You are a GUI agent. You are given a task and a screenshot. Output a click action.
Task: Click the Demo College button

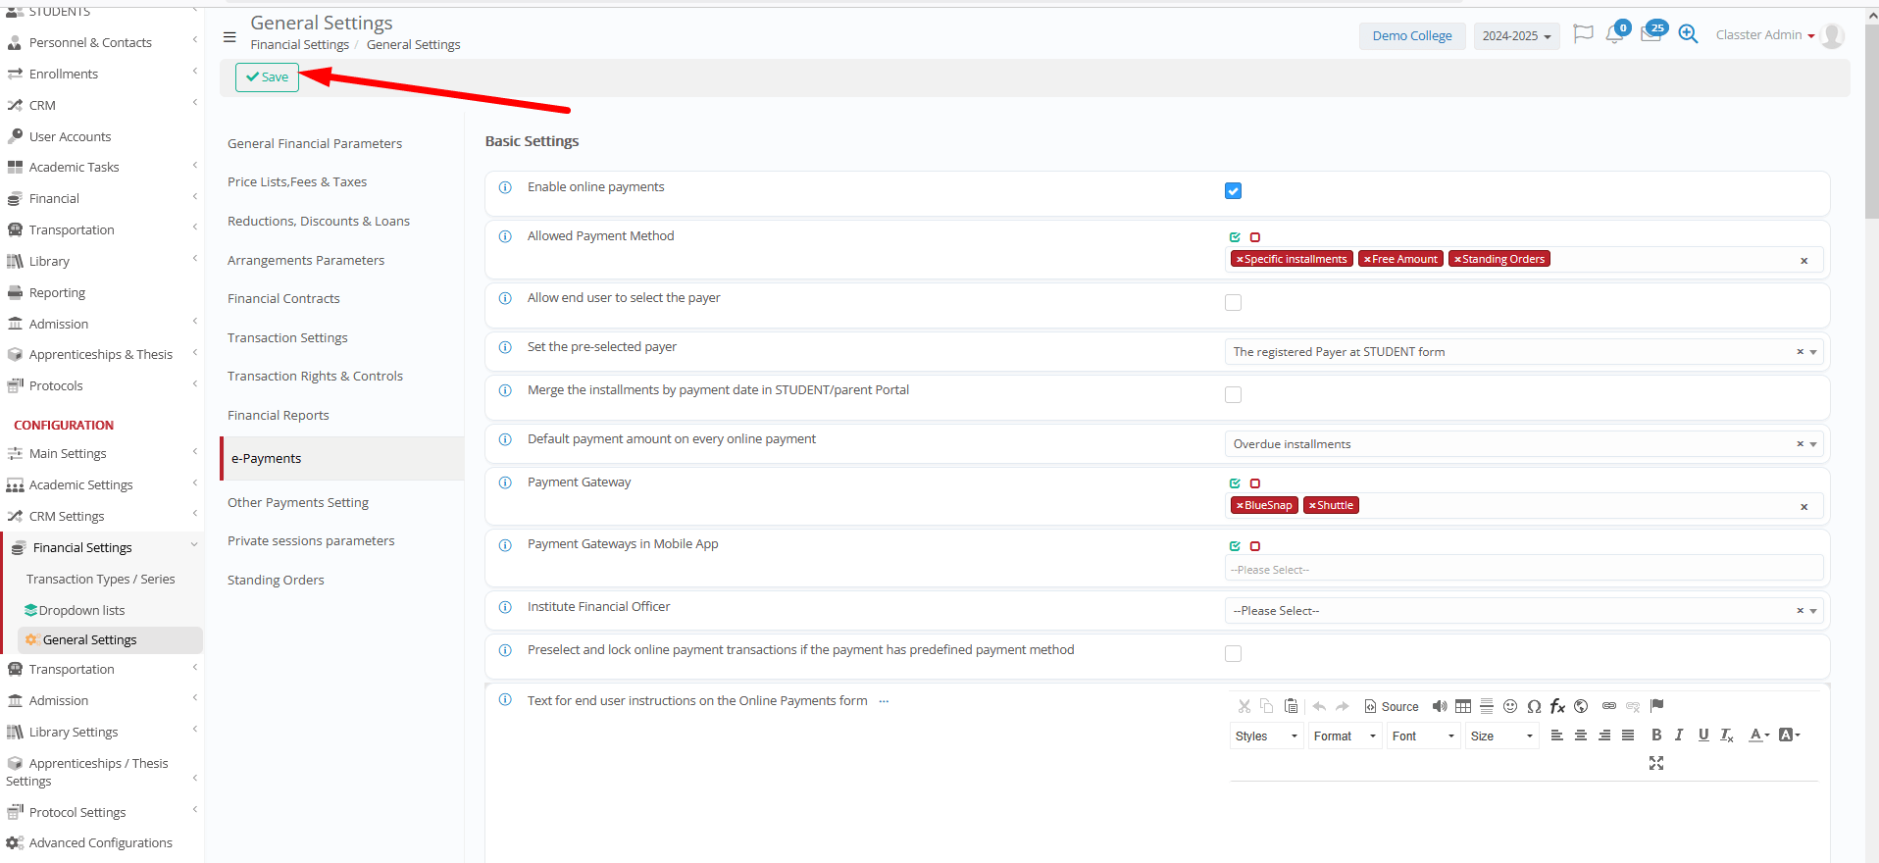pyautogui.click(x=1411, y=36)
